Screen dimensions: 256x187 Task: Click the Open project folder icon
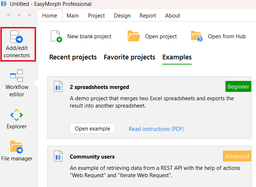click(x=134, y=36)
